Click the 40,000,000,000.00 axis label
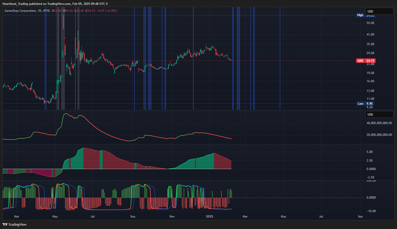The height and width of the screenshot is (229, 397). point(379,123)
